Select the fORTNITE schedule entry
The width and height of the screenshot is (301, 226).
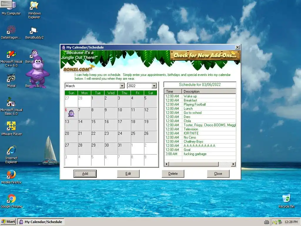pyautogui.click(x=200, y=133)
